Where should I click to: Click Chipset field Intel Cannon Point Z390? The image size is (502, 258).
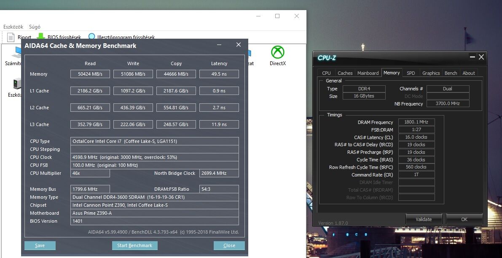coord(155,205)
